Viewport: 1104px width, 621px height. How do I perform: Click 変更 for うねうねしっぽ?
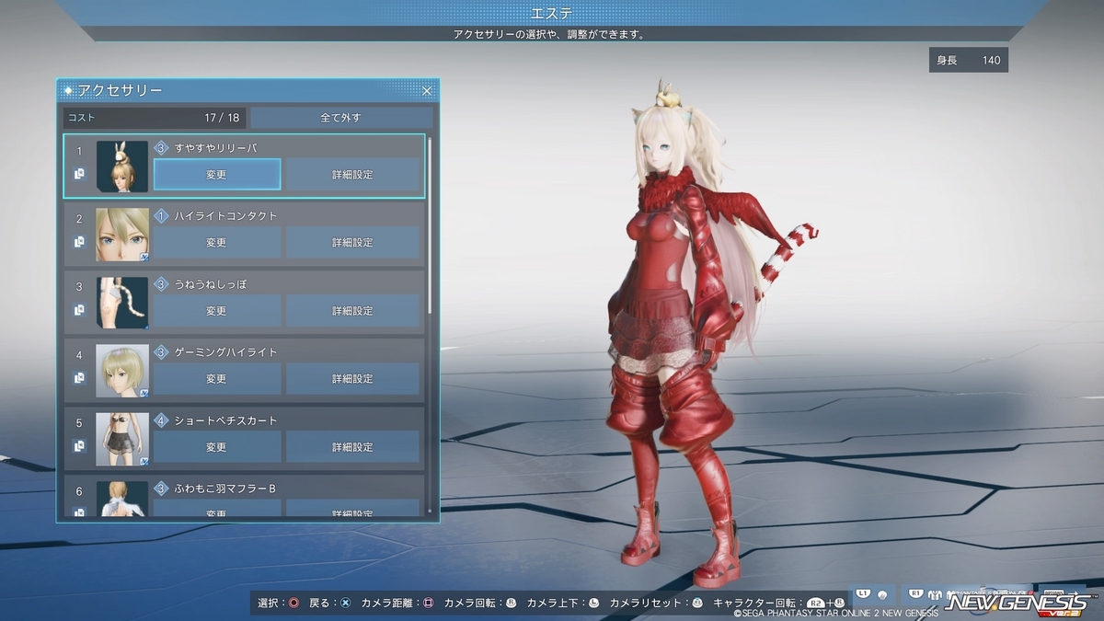(216, 311)
